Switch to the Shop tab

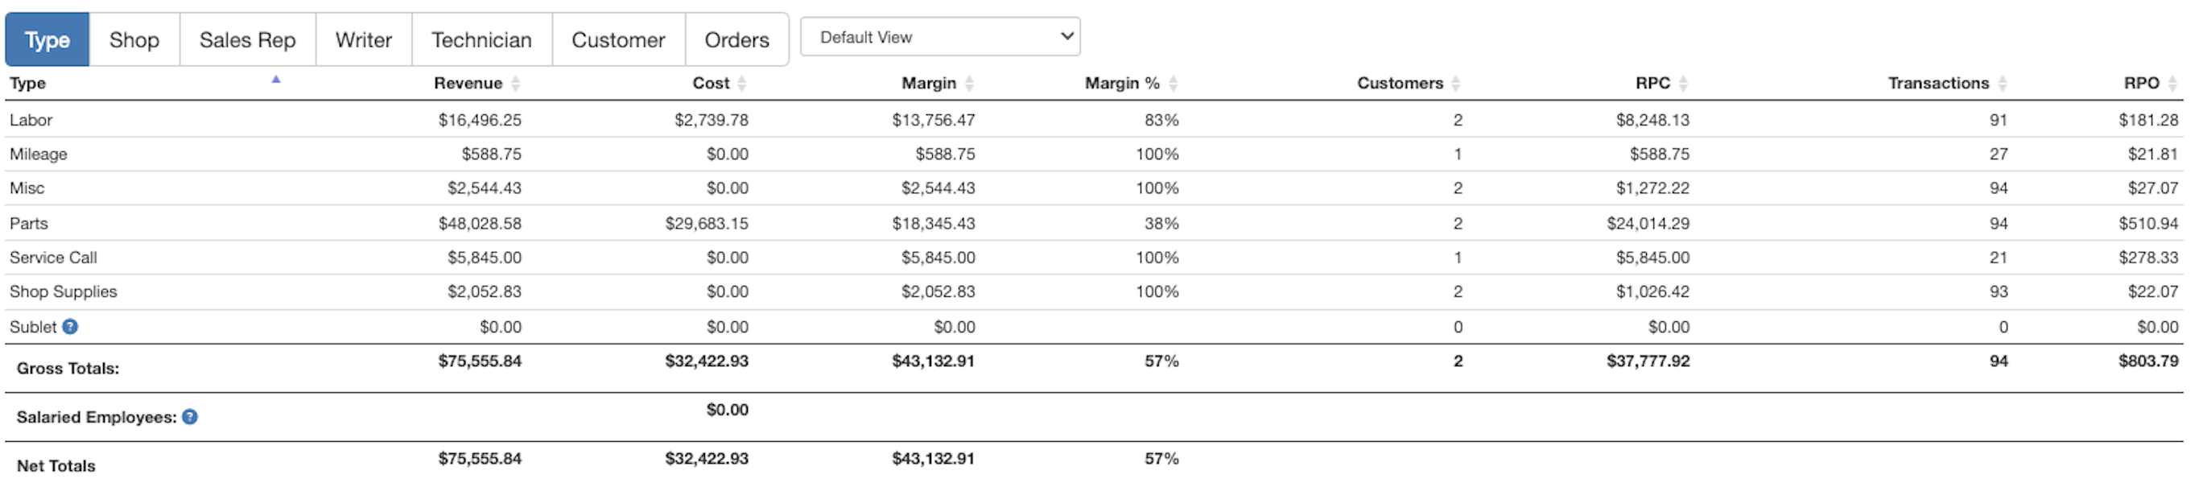[134, 39]
